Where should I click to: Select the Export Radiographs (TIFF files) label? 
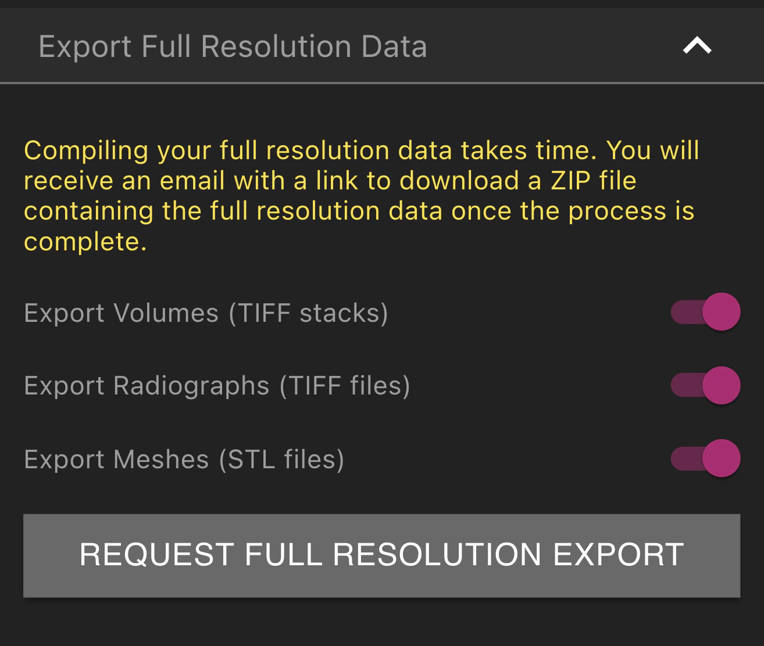[217, 385]
